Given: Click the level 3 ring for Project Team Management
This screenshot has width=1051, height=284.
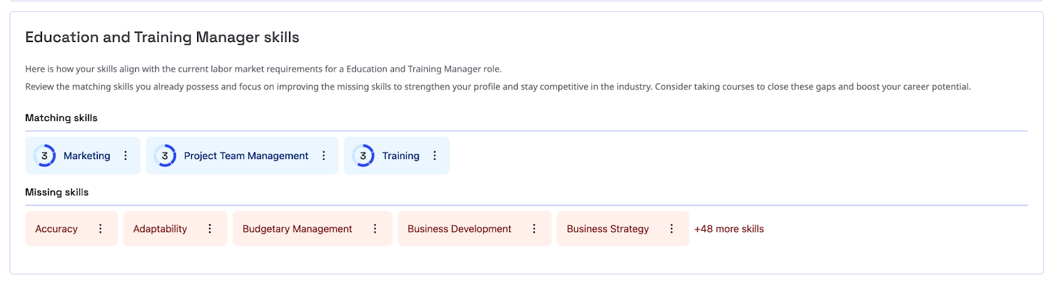Looking at the screenshot, I should (x=165, y=156).
